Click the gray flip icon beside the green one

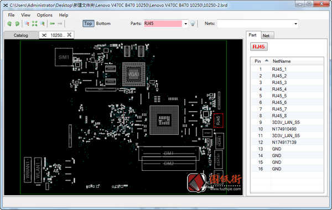[60, 23]
